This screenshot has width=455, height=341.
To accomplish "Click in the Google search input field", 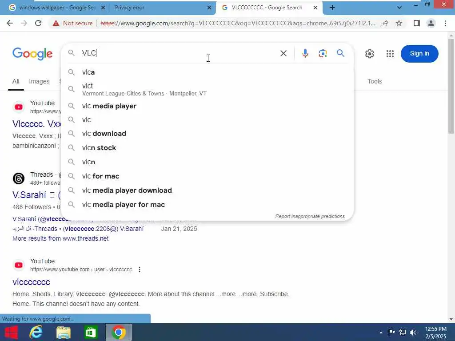I will pyautogui.click(x=179, y=53).
